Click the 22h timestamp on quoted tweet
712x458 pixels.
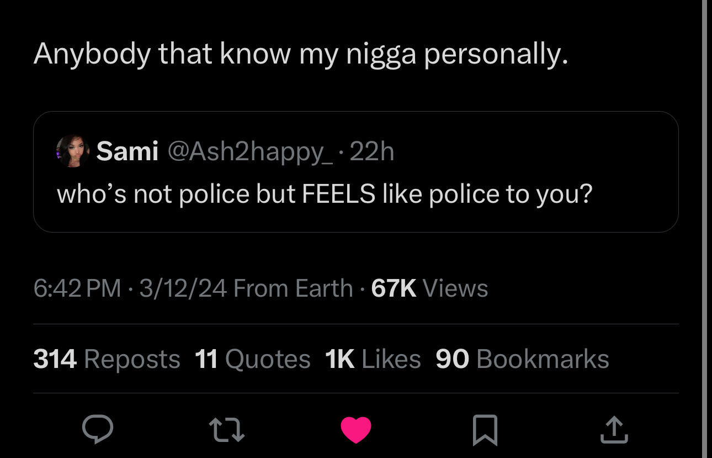point(373,151)
